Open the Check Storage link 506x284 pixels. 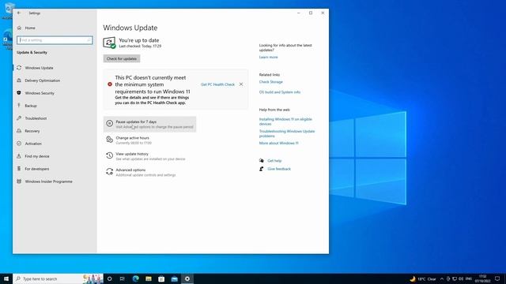[270, 82]
